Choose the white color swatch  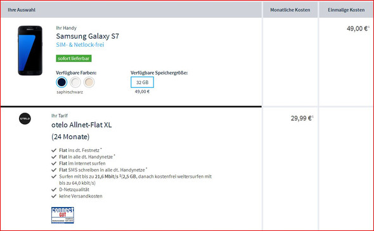tap(75, 82)
